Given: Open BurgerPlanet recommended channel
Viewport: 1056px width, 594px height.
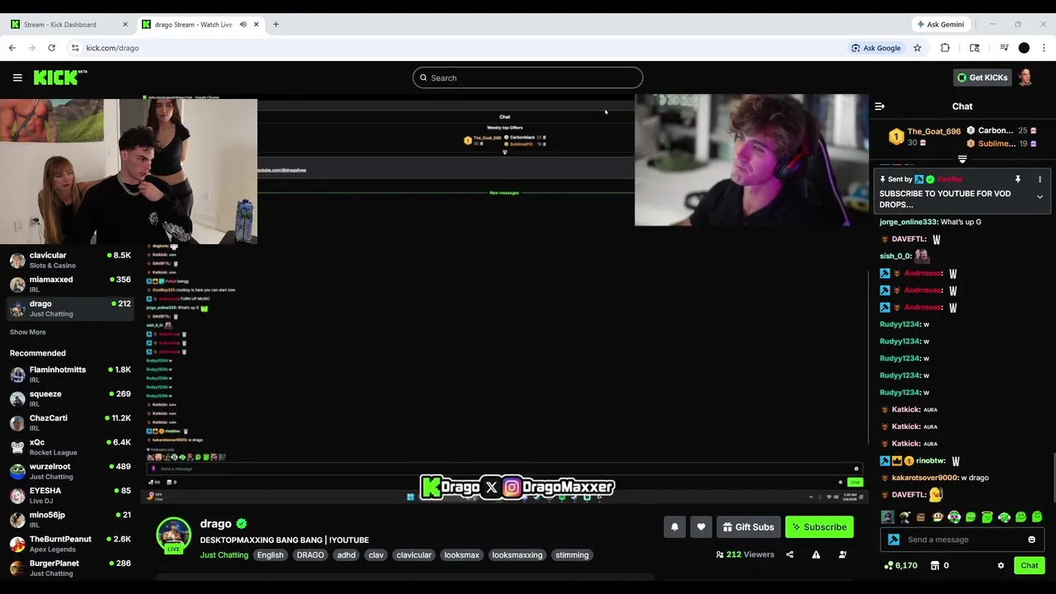Looking at the screenshot, I should tap(70, 568).
